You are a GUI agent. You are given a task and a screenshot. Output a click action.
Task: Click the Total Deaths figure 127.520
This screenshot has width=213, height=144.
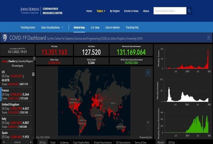coord(92,52)
